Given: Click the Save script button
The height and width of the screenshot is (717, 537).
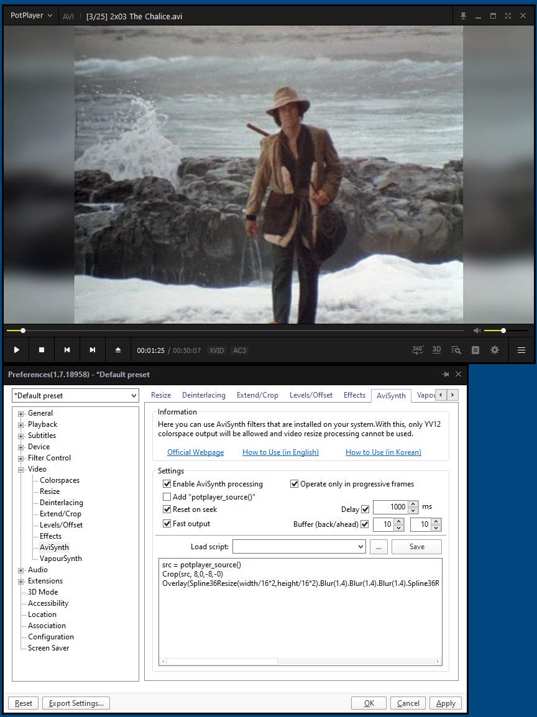Looking at the screenshot, I should click(x=416, y=546).
